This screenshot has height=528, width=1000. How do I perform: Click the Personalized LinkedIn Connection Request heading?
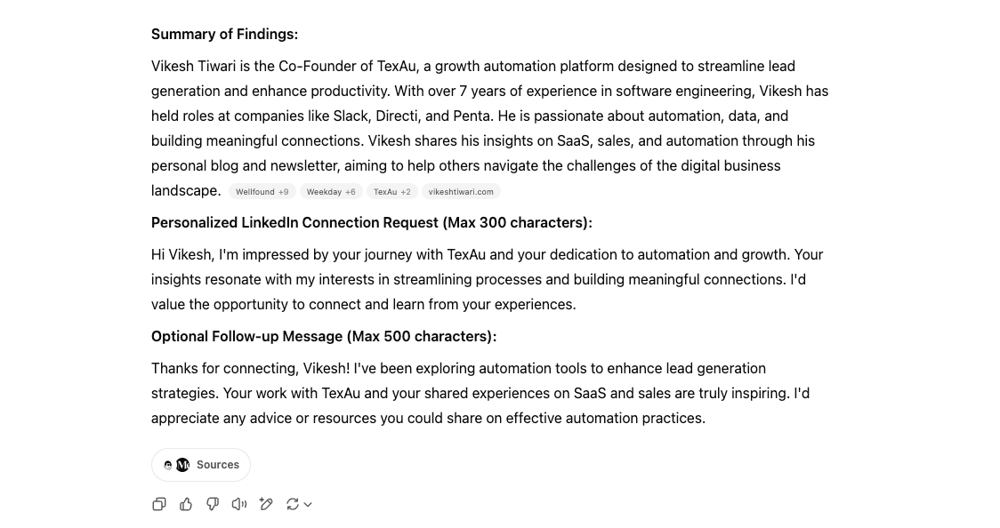[371, 222]
